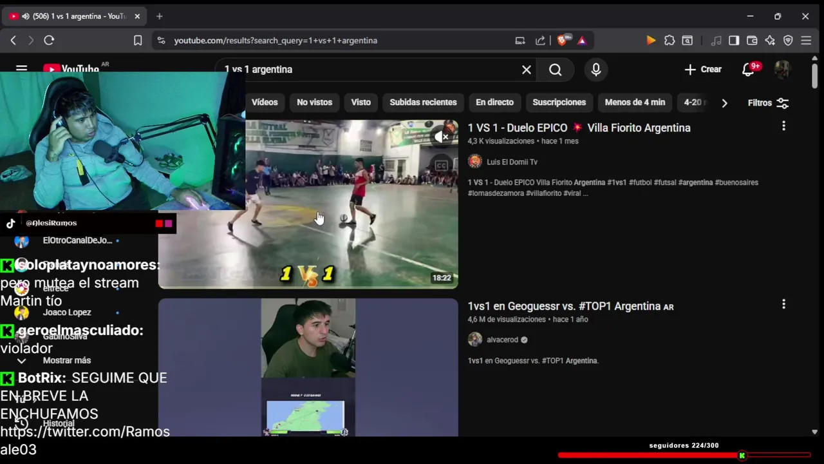824x464 pixels.
Task: Select the Subidas recientes chip
Action: click(423, 102)
